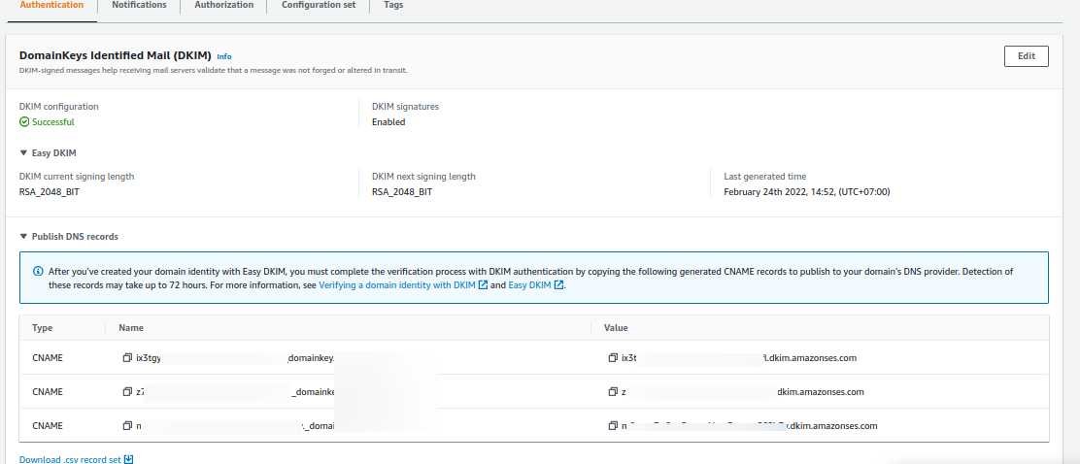1080x464 pixels.
Task: Click external link icon after Easy DKIM link
Action: point(558,285)
